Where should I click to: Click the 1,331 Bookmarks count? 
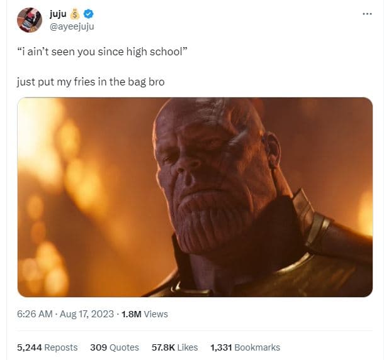245,347
